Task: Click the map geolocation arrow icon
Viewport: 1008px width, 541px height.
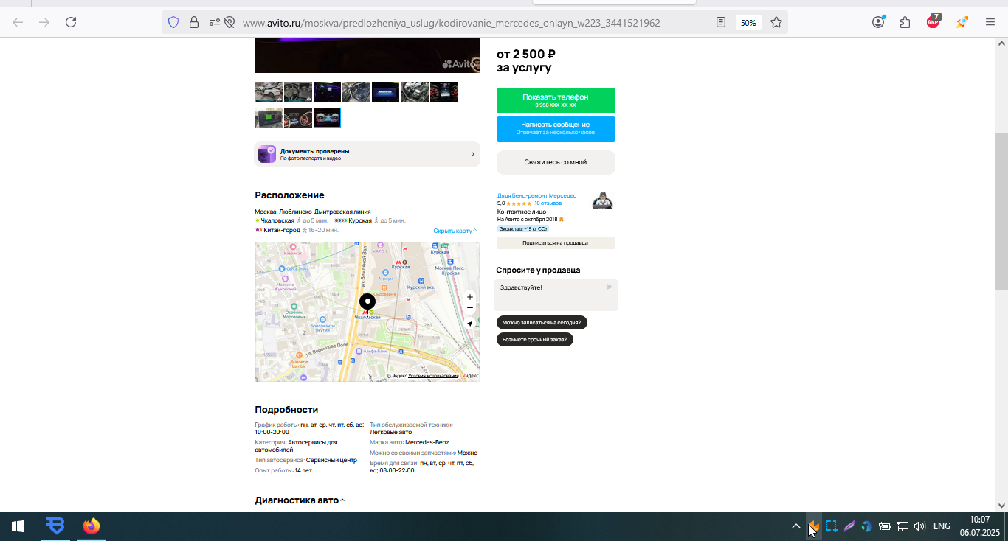Action: pyautogui.click(x=470, y=324)
